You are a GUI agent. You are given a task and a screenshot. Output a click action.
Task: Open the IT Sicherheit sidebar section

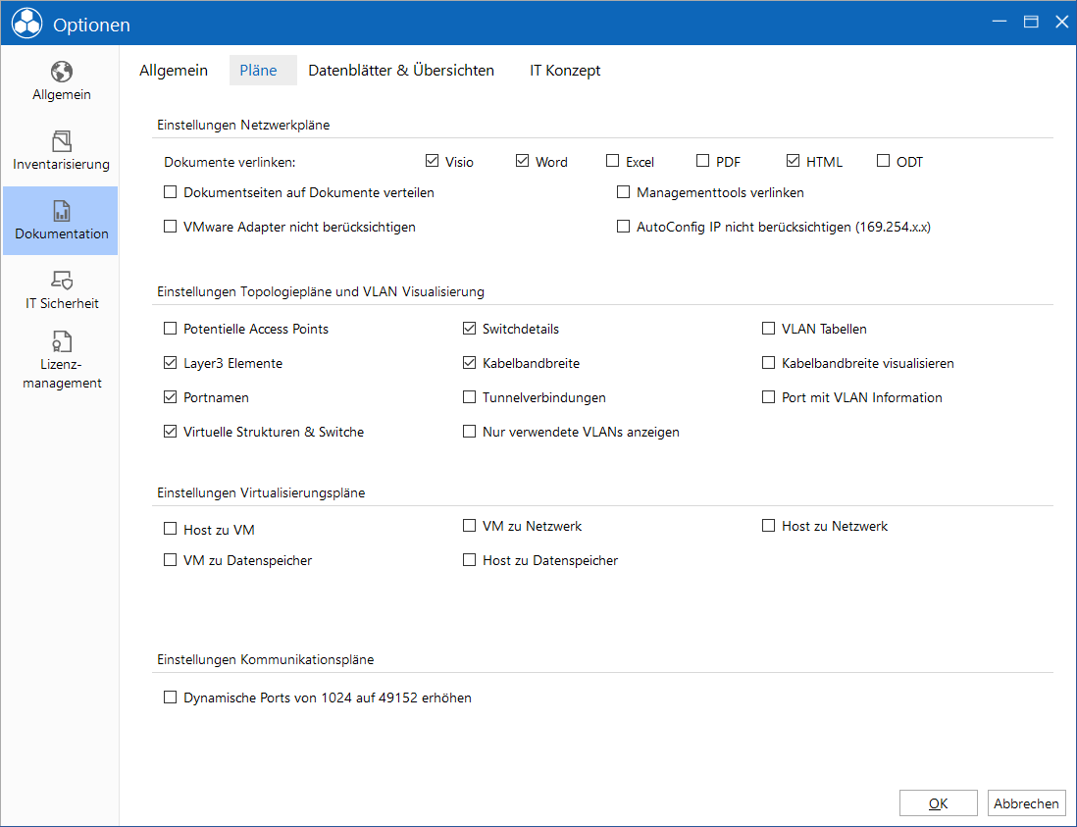coord(61,289)
